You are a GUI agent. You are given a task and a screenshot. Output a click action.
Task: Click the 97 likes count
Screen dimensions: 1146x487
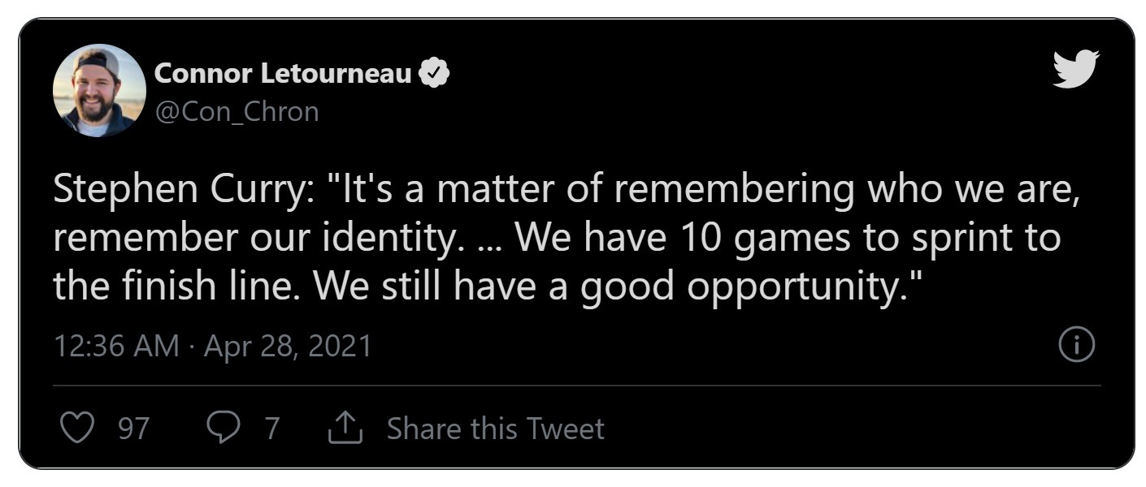click(134, 429)
